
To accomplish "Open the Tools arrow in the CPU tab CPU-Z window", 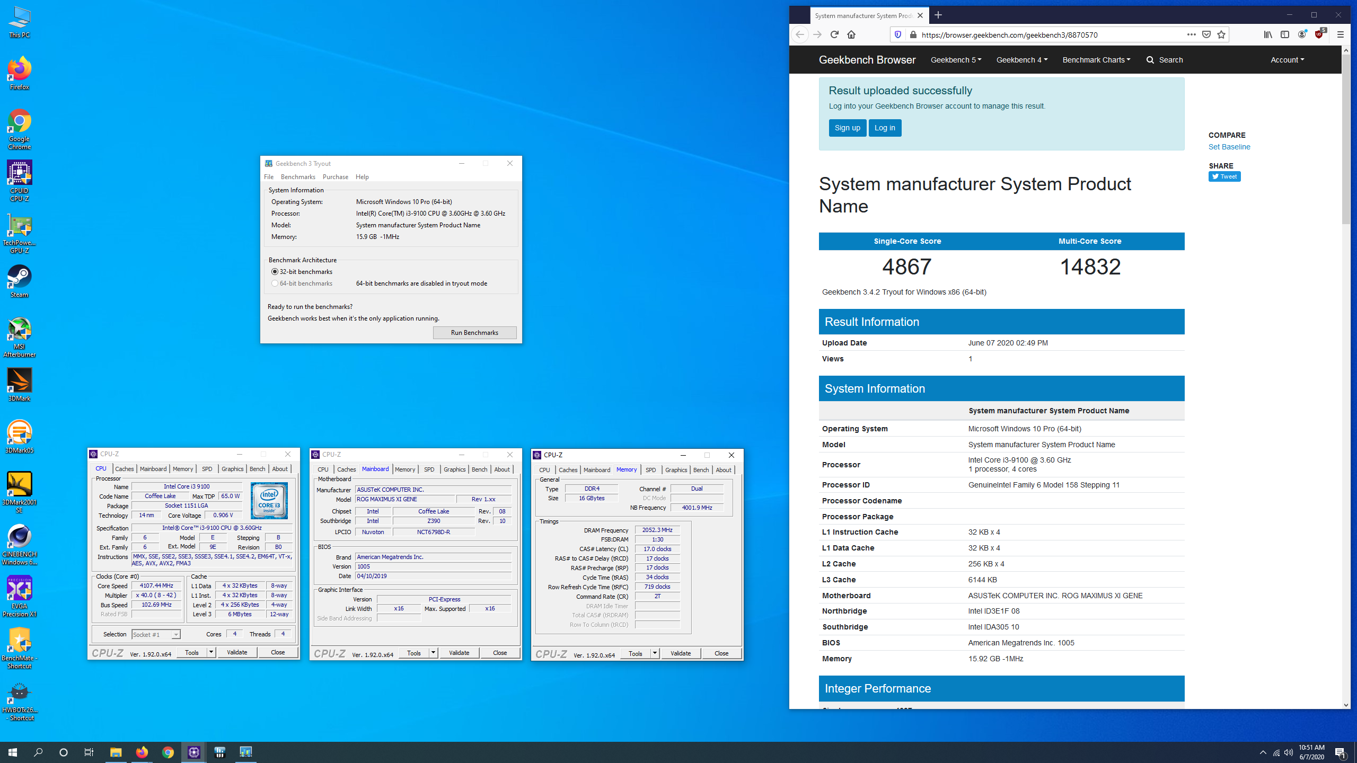I will pyautogui.click(x=211, y=652).
